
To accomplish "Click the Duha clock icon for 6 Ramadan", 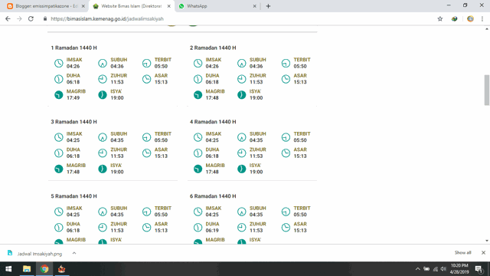I will [x=198, y=228].
